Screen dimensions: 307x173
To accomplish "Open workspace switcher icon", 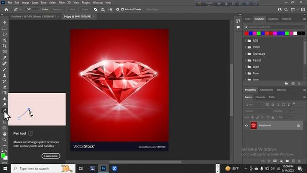I will pos(293,10).
